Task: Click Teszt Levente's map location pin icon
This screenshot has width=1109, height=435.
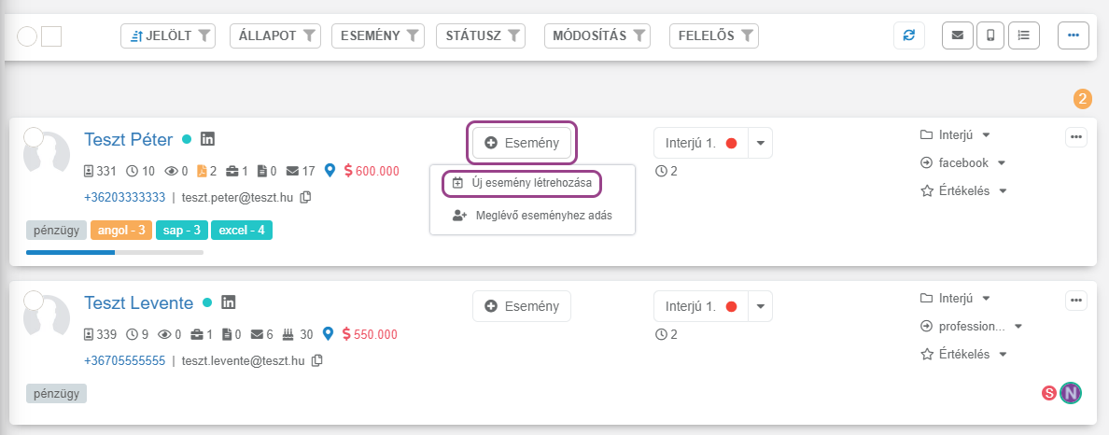Action: (x=328, y=334)
